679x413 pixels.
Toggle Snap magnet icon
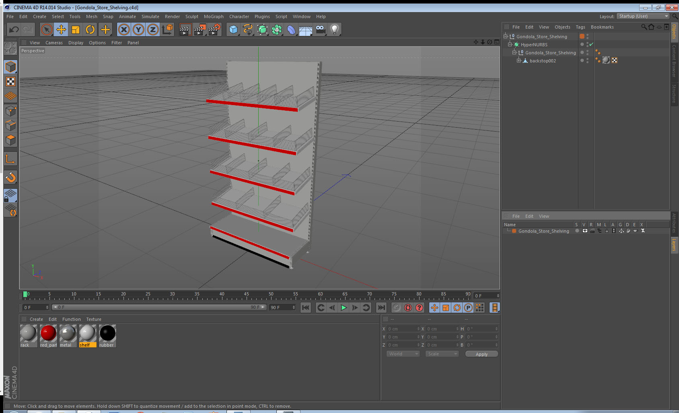11,177
